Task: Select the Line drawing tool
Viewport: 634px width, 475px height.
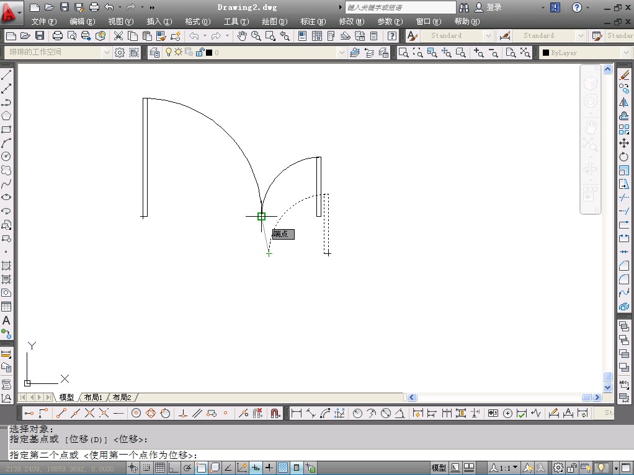Action: [x=6, y=76]
